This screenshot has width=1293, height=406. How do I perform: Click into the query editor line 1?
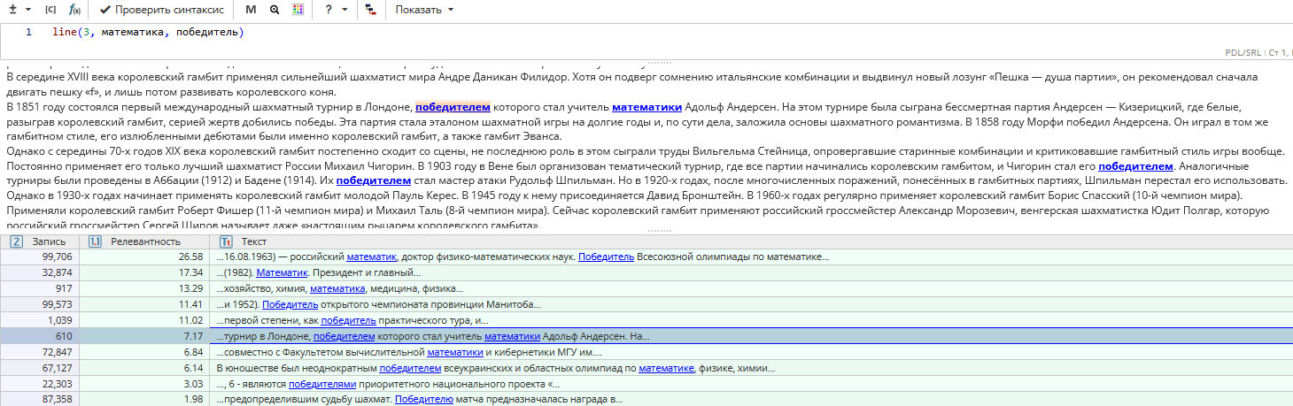pyautogui.click(x=646, y=33)
